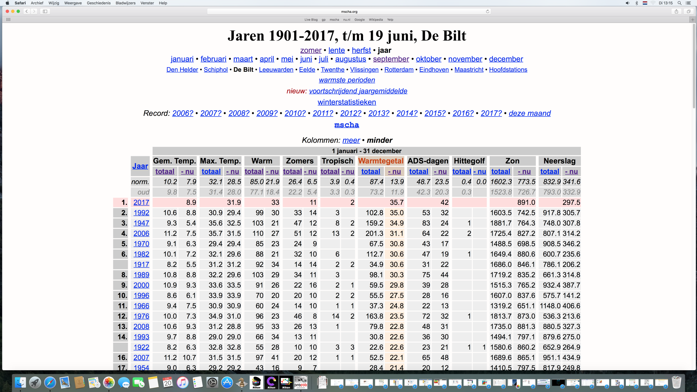
Task: Open Finder from the dock
Action: coord(20,382)
